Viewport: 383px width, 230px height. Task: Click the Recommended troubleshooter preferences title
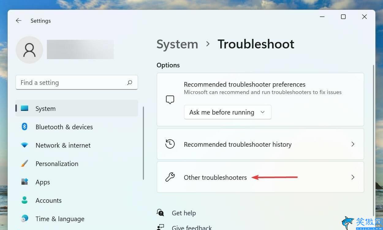(245, 84)
